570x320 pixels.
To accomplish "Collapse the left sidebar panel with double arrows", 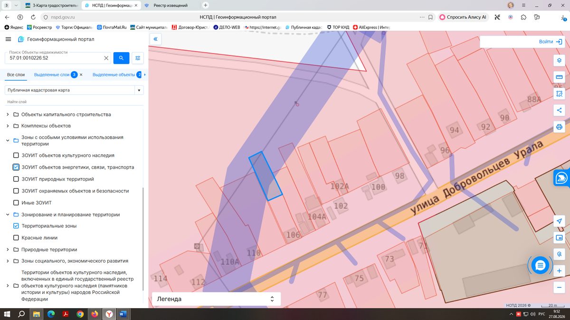I will [155, 39].
